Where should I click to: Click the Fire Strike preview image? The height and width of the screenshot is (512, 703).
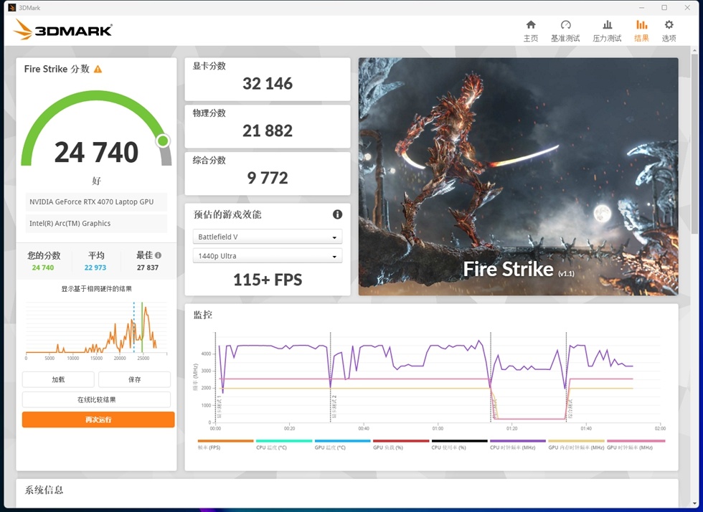click(x=518, y=176)
